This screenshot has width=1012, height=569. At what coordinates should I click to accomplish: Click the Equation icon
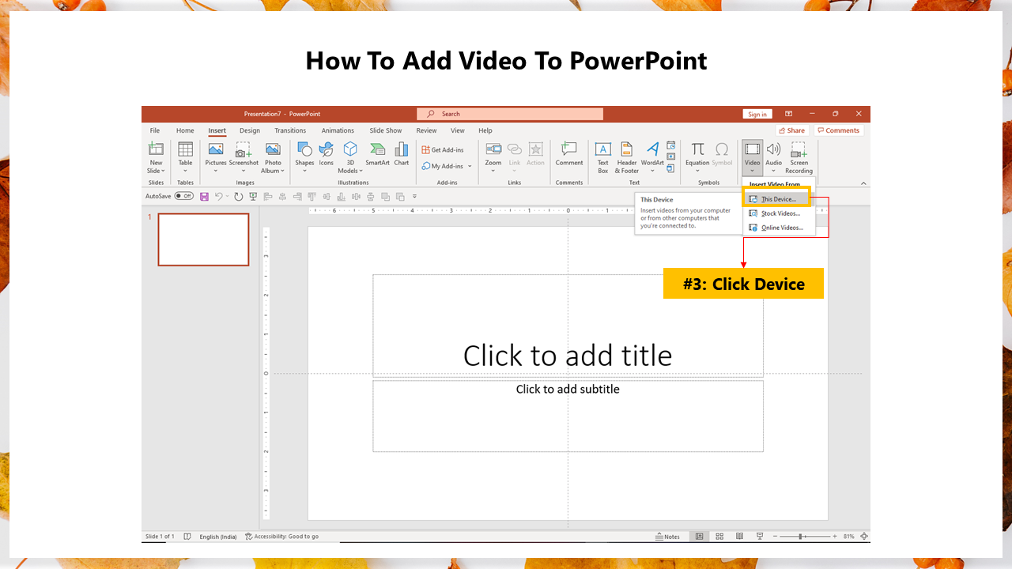tap(697, 149)
